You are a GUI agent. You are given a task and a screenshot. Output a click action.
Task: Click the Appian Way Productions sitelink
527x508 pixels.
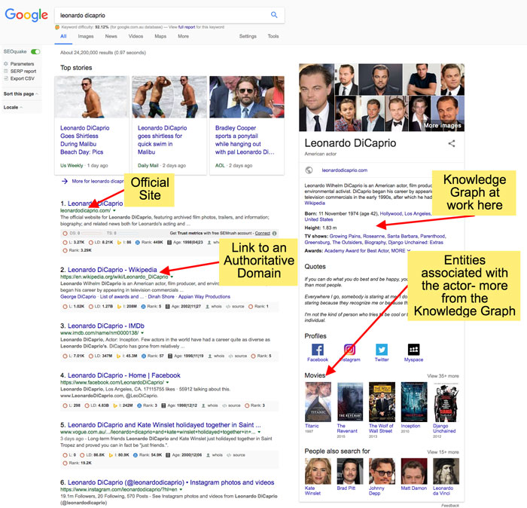(x=204, y=297)
